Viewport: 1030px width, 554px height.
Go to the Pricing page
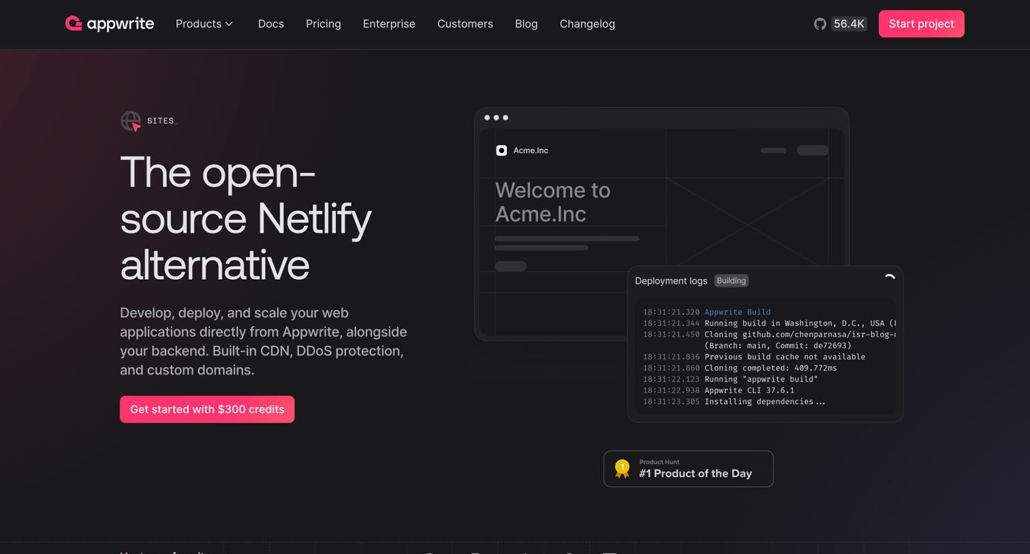click(x=324, y=24)
